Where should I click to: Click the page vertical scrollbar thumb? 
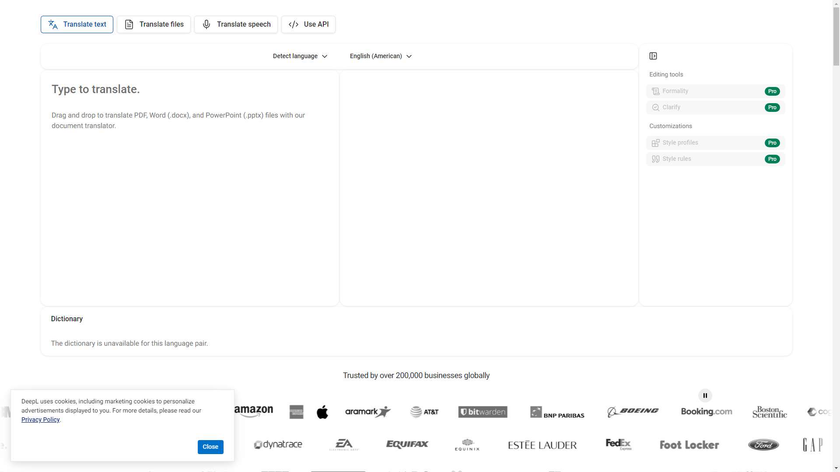pyautogui.click(x=836, y=37)
